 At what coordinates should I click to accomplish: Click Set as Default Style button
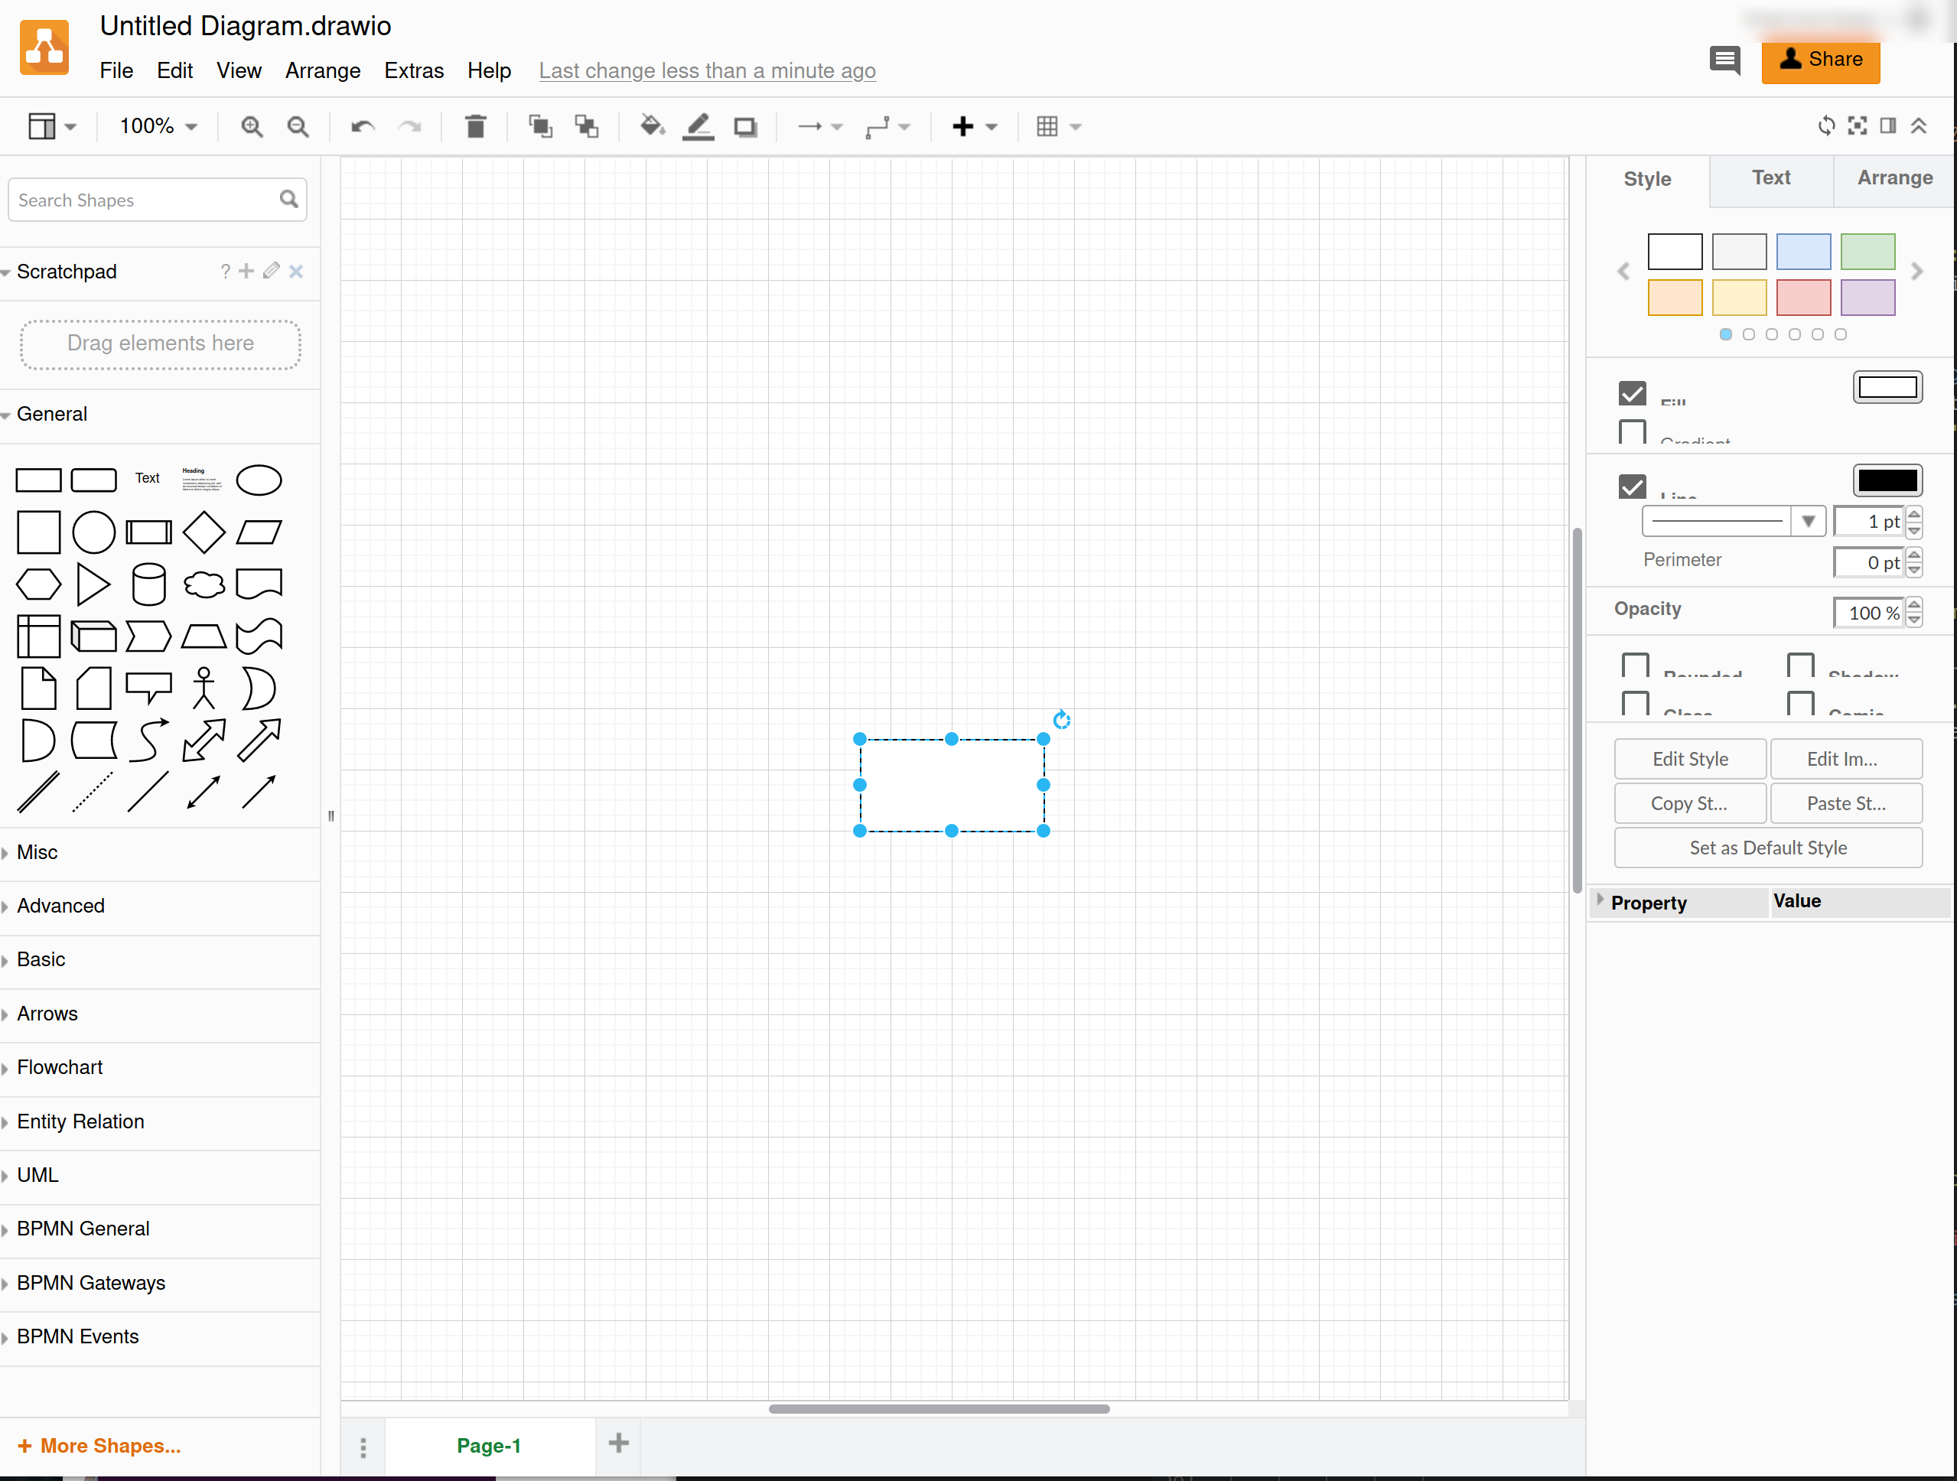coord(1768,847)
